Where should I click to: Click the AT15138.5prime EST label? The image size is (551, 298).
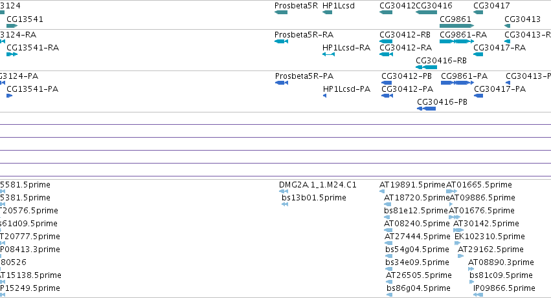click(x=30, y=275)
